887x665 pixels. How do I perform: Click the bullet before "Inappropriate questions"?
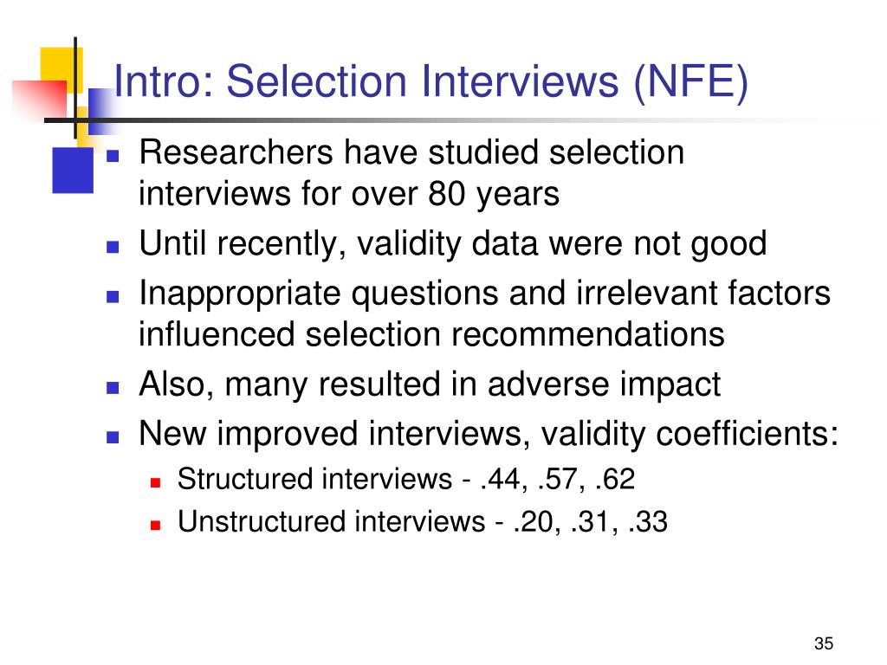112,296
